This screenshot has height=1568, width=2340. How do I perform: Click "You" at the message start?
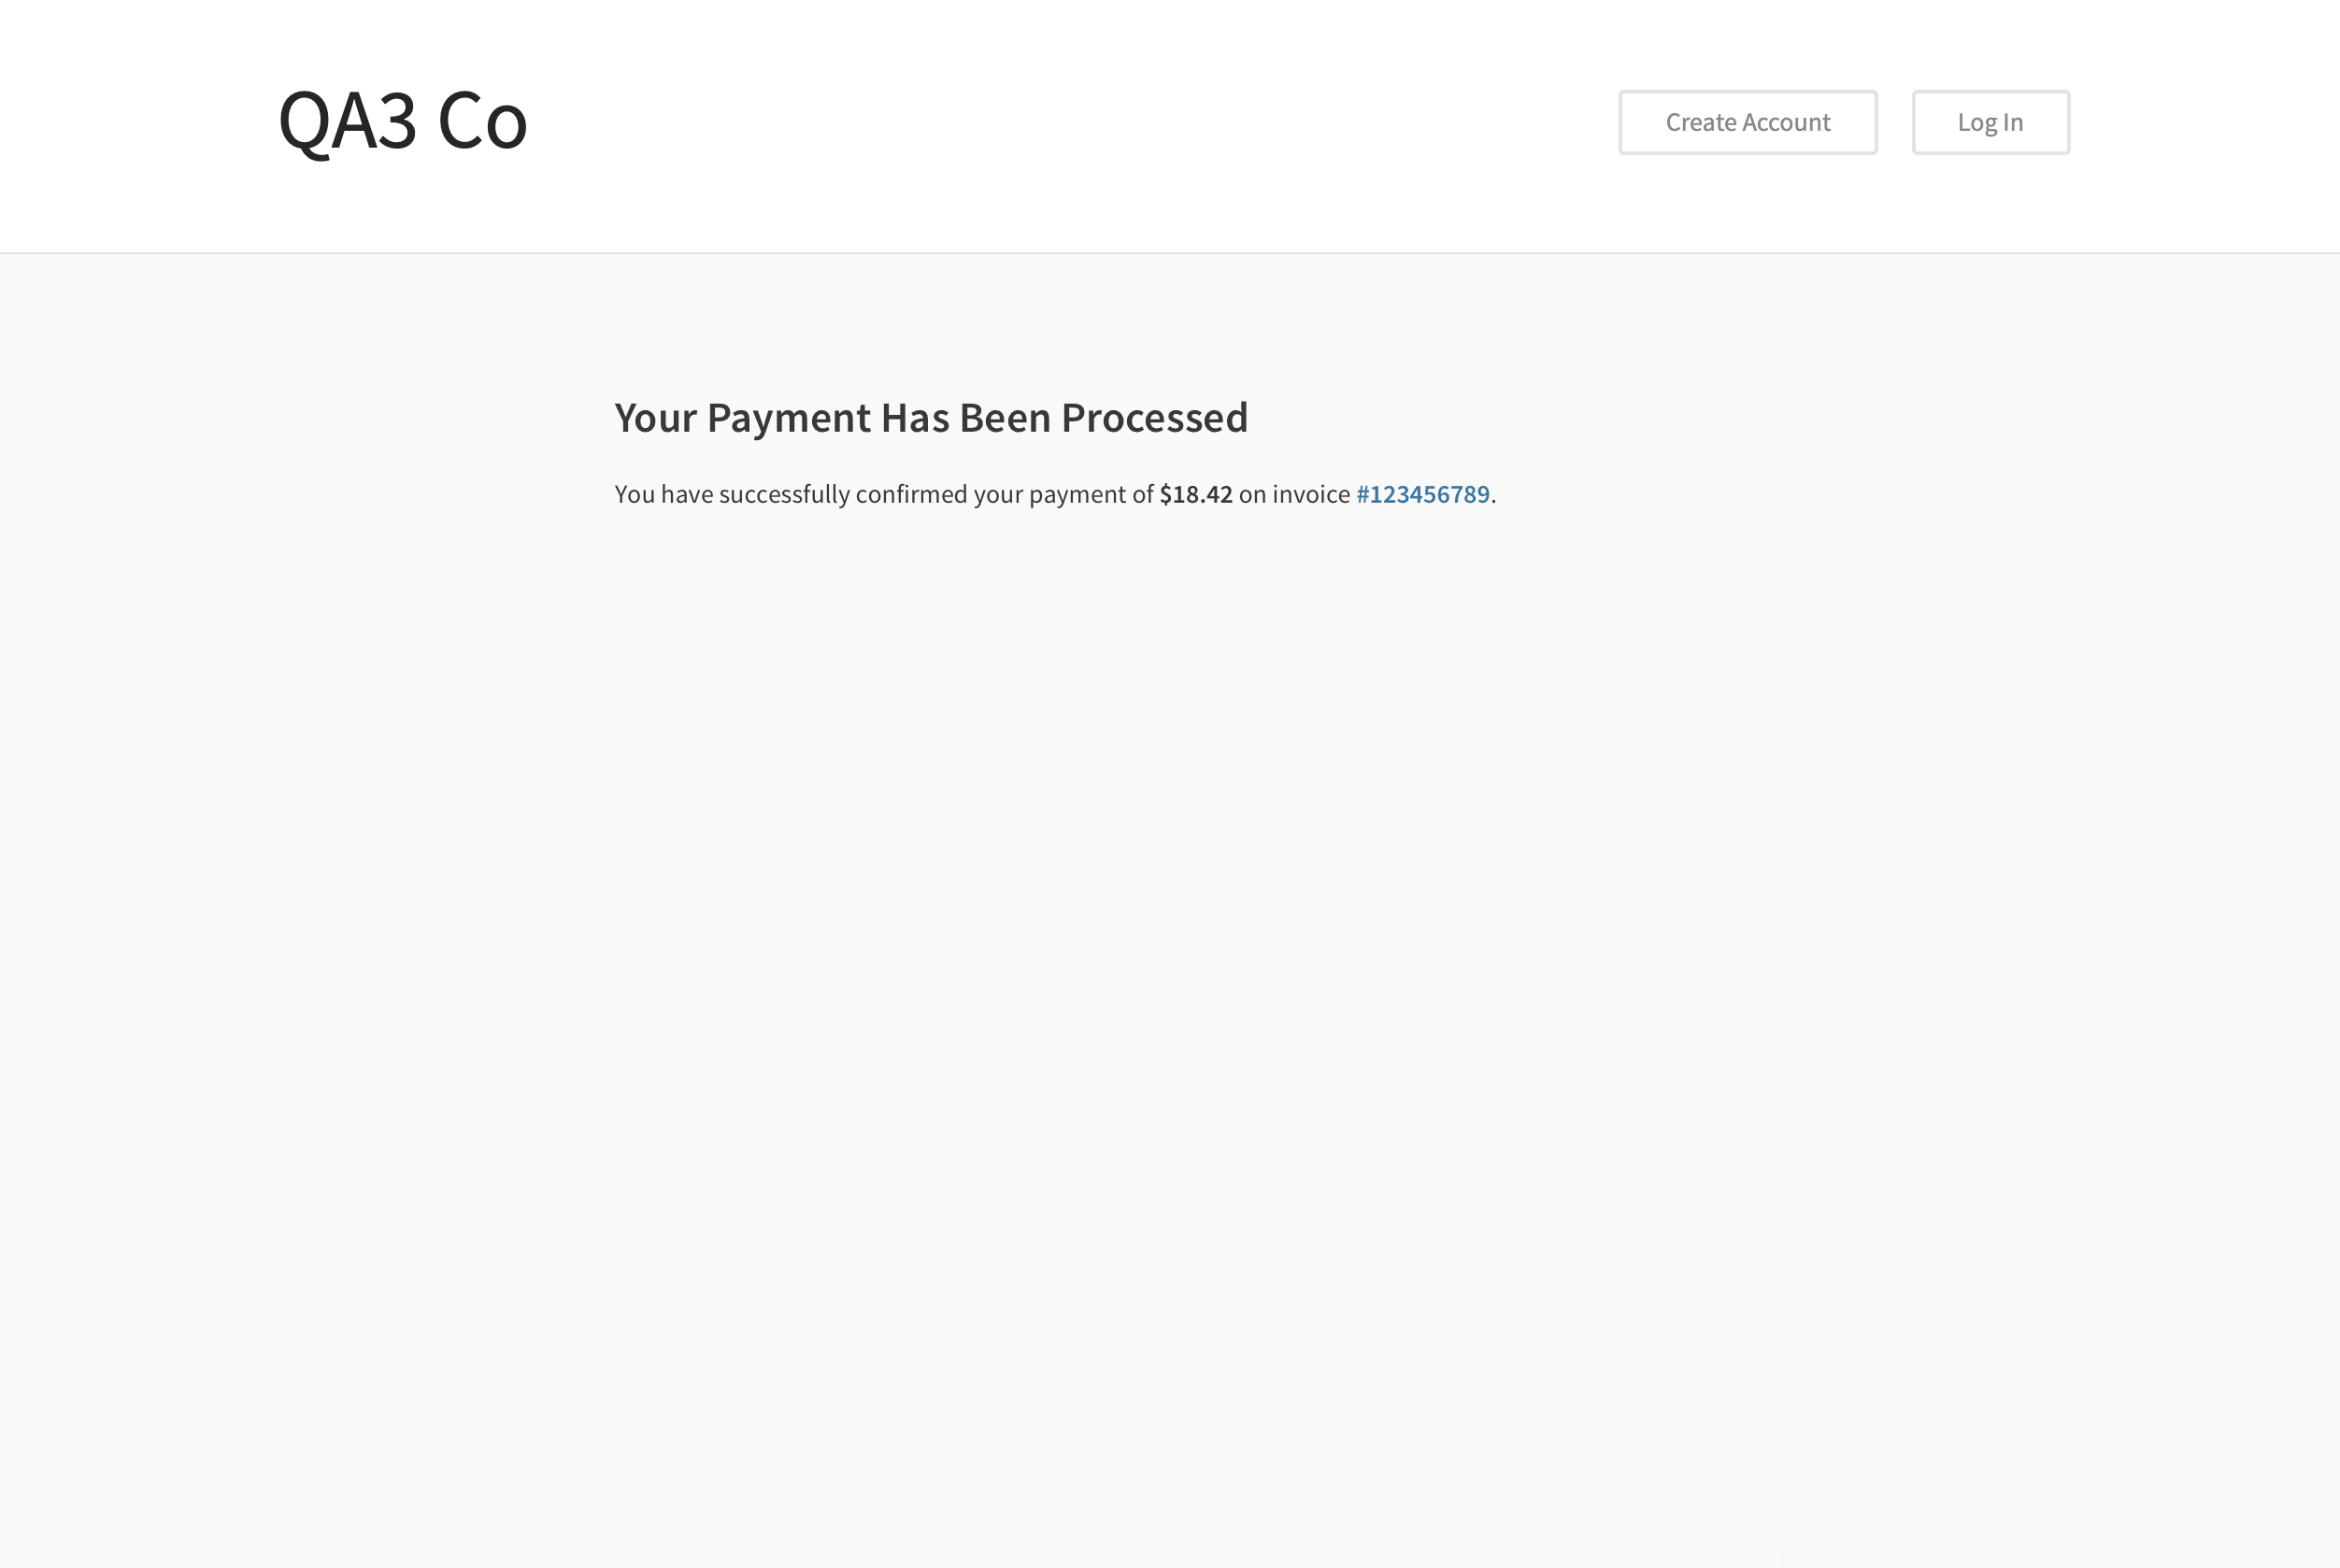(634, 494)
